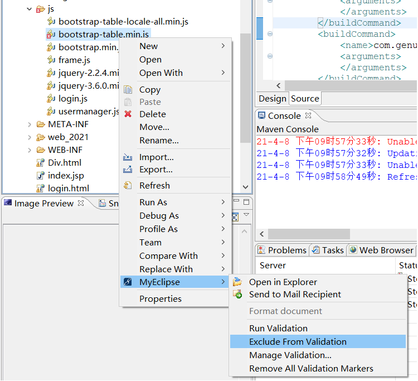This screenshot has height=381, width=418.
Task: Click the WEB-INF folder icon
Action: (41, 149)
